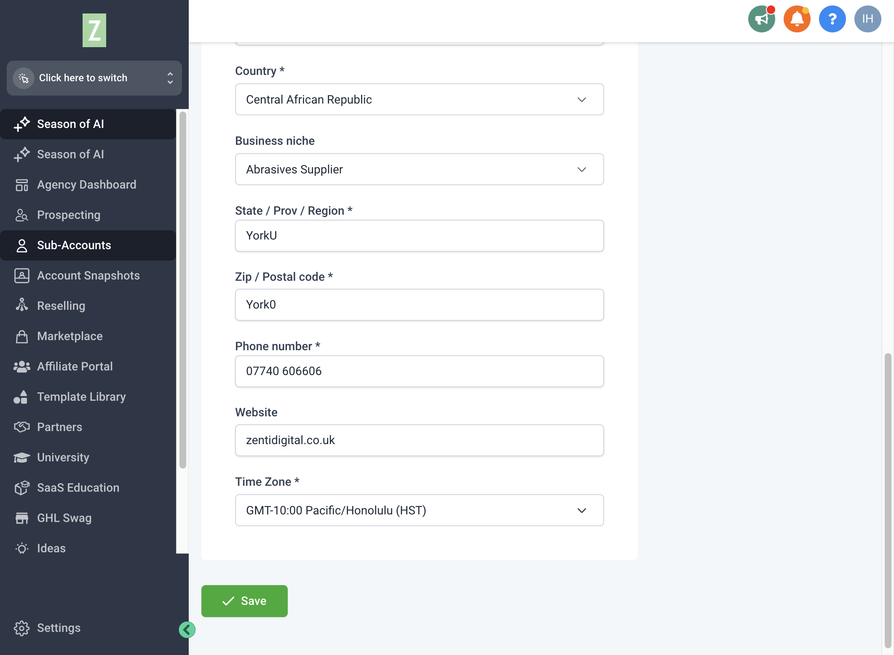
Task: Click the Ideas lightbulb icon
Action: [21, 548]
